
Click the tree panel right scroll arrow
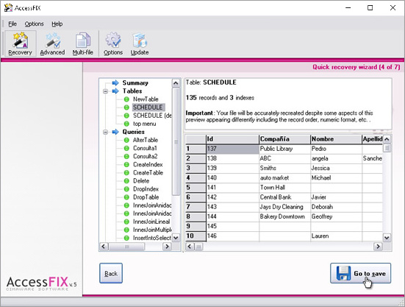[167, 246]
